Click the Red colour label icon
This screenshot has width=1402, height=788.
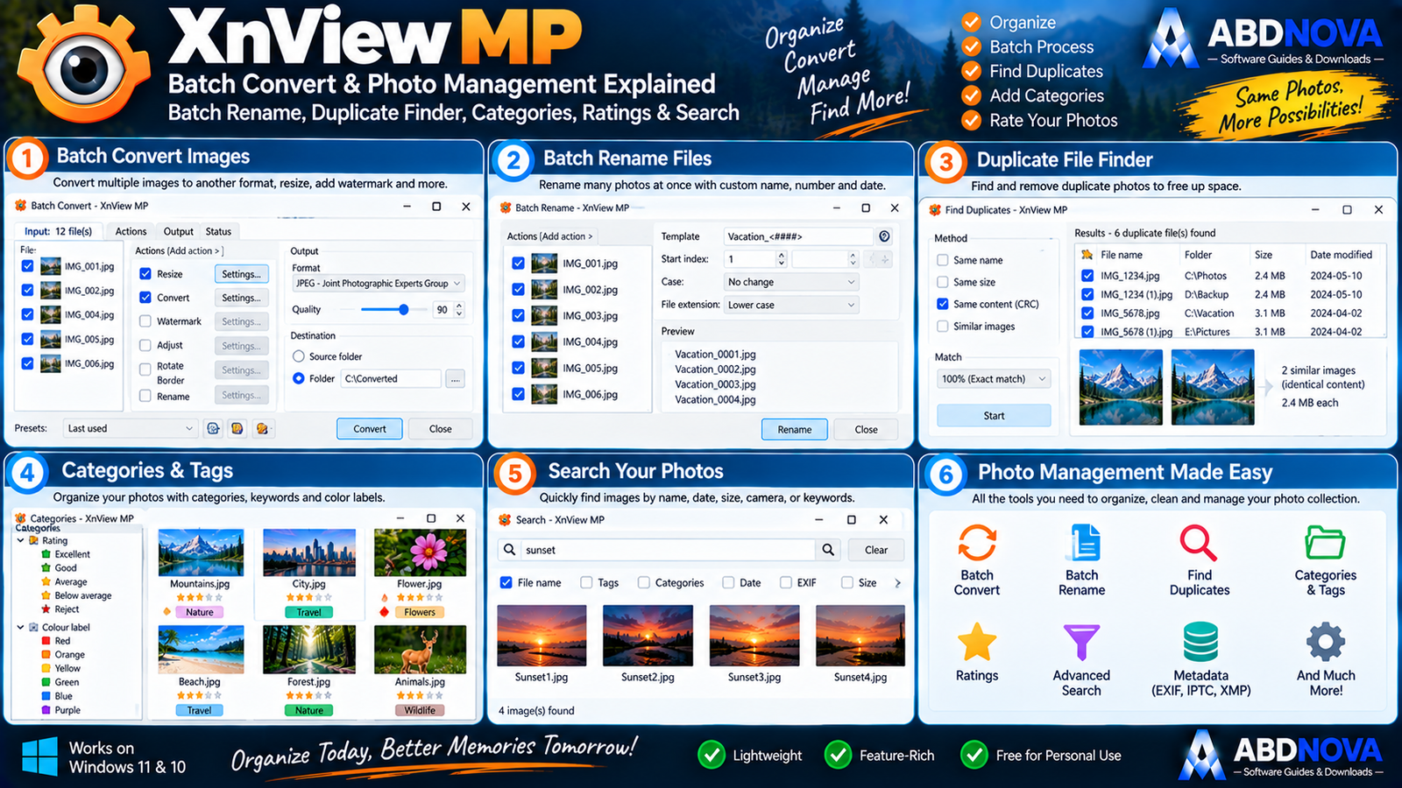coord(46,641)
